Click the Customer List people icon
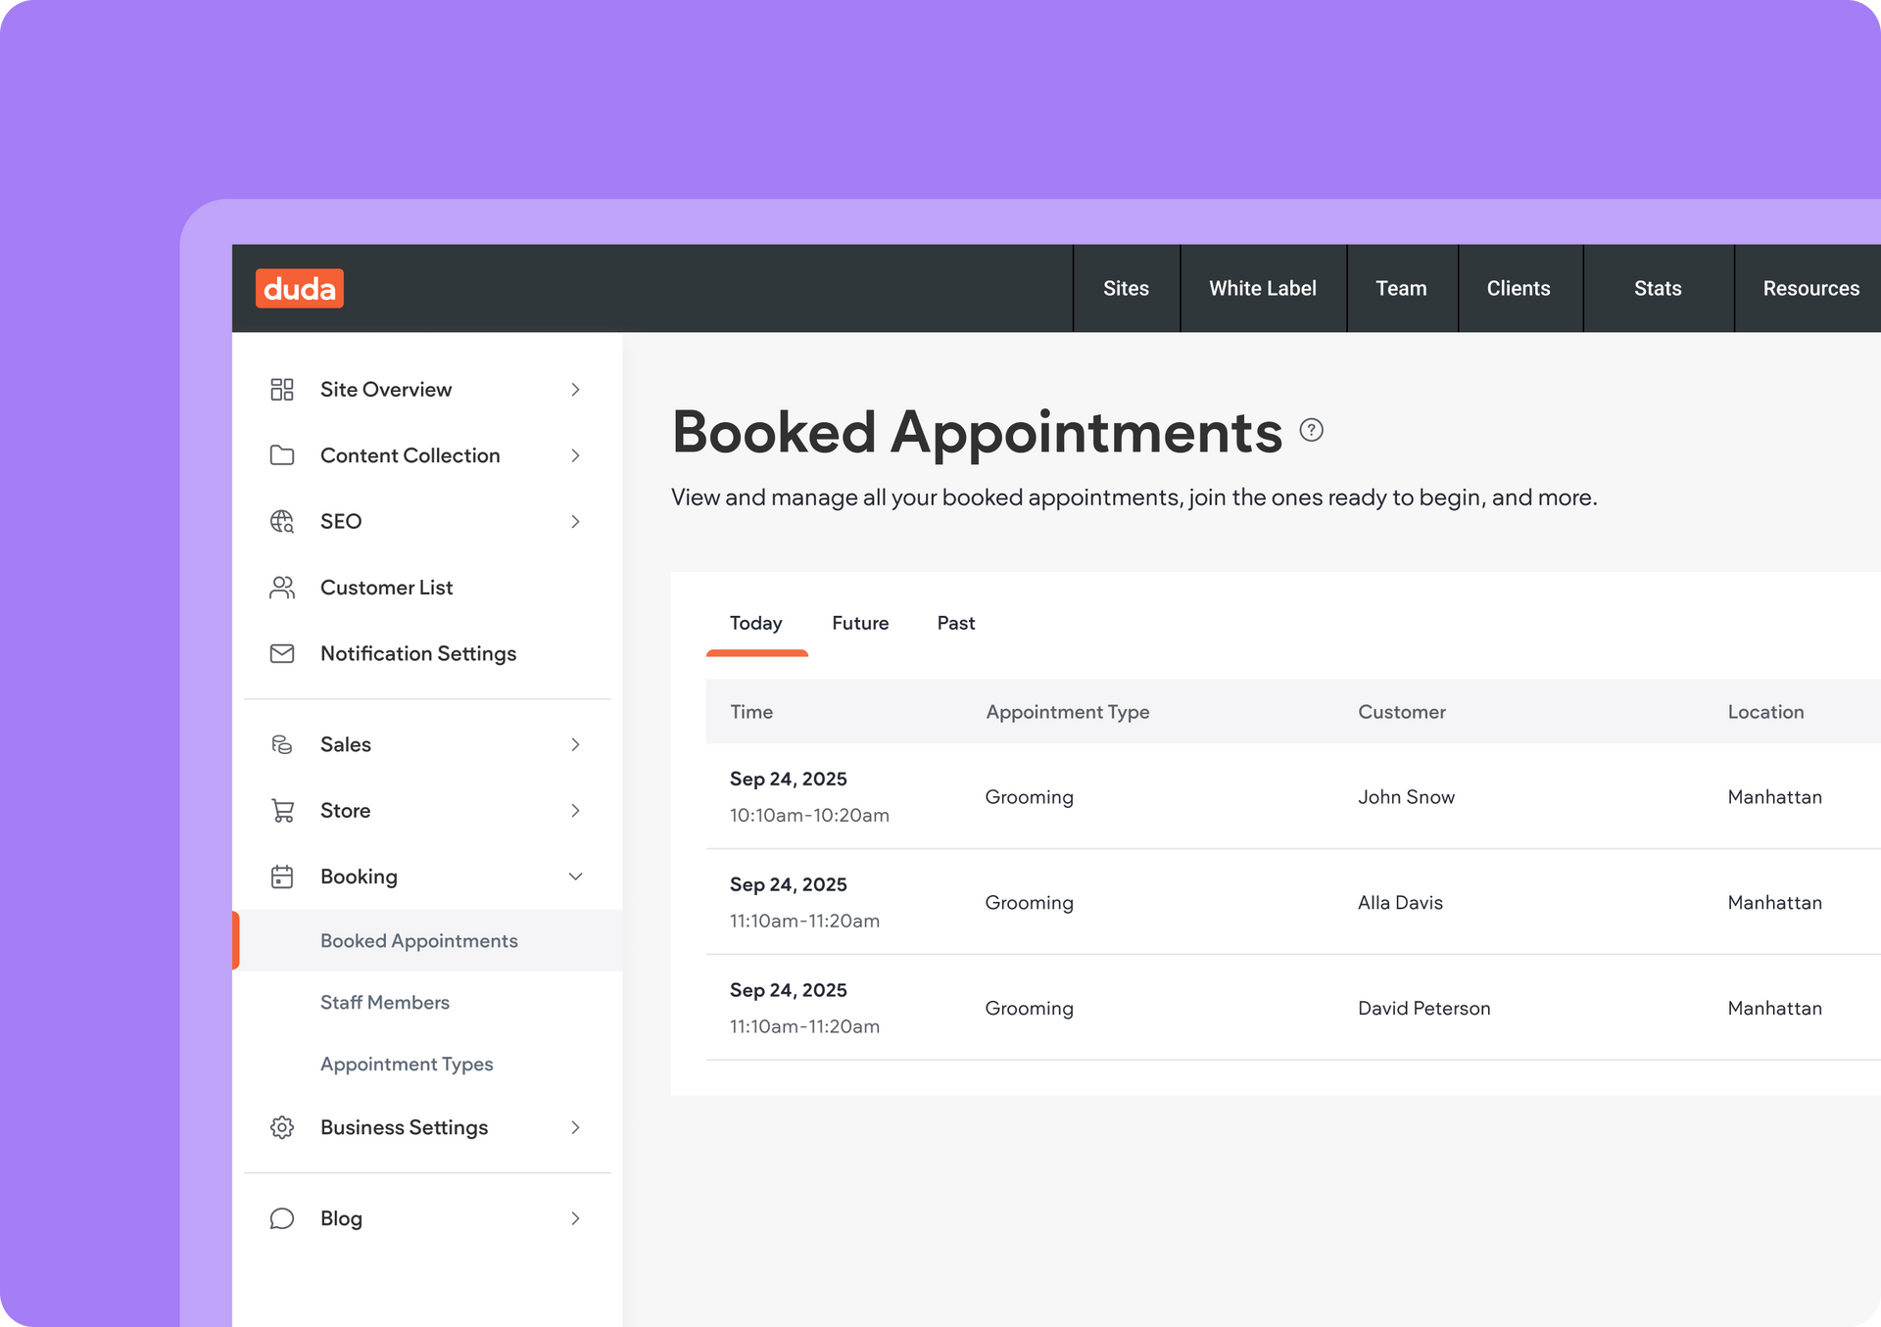1881x1327 pixels. pyautogui.click(x=282, y=588)
